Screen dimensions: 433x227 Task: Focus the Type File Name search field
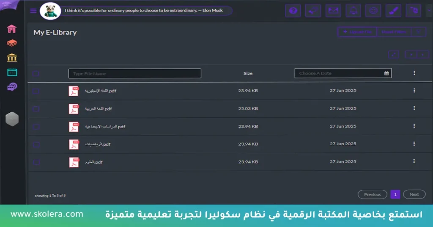[135, 74]
